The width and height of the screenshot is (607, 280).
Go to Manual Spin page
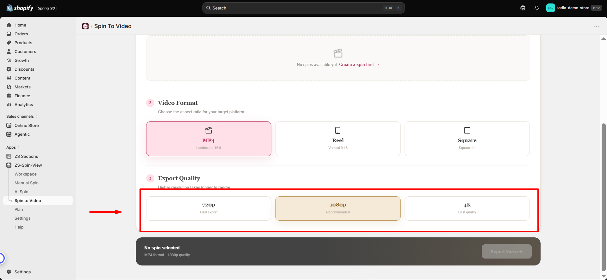click(27, 183)
